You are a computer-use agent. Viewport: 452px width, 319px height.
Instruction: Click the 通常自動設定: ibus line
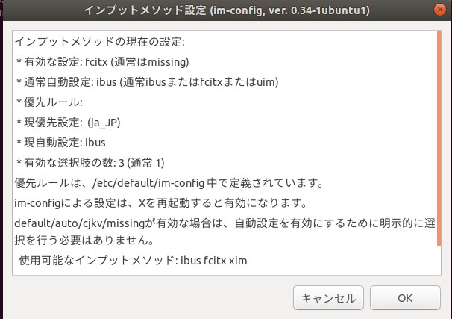[x=147, y=82]
